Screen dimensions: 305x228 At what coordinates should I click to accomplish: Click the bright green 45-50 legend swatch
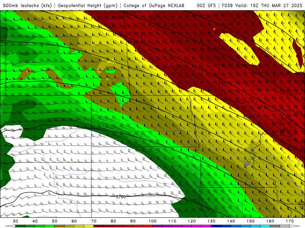[x=50, y=226]
